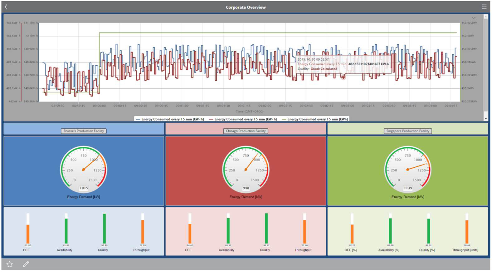Click the 482.3kW·h left axis label
This screenshot has width=492, height=272.
13,62
